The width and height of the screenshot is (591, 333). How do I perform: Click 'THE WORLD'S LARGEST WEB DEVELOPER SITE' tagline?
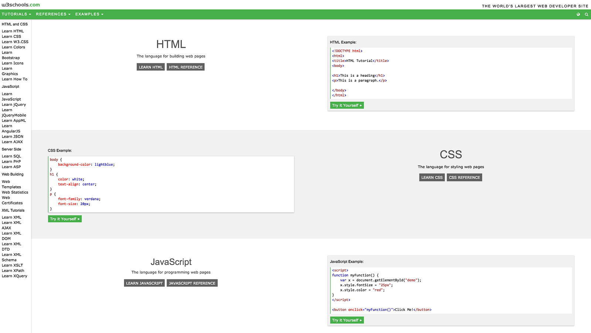click(535, 6)
